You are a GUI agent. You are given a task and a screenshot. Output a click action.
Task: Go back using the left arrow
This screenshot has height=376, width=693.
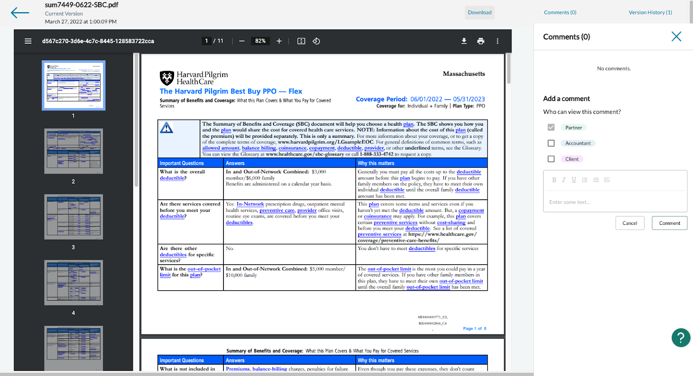tap(20, 13)
